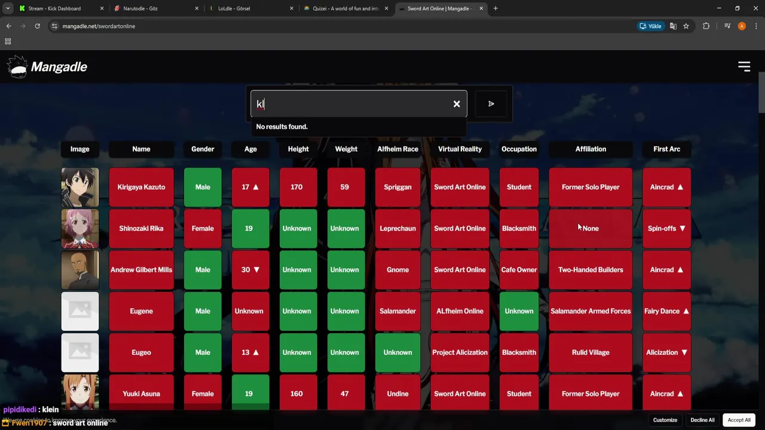Click the Undine race cell

[x=397, y=392]
